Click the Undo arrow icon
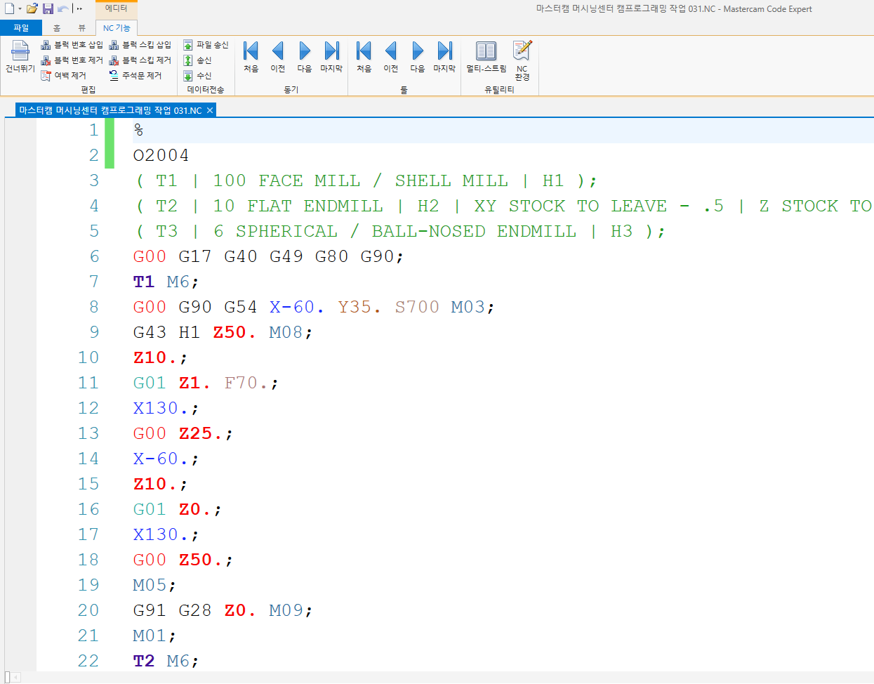 62,8
